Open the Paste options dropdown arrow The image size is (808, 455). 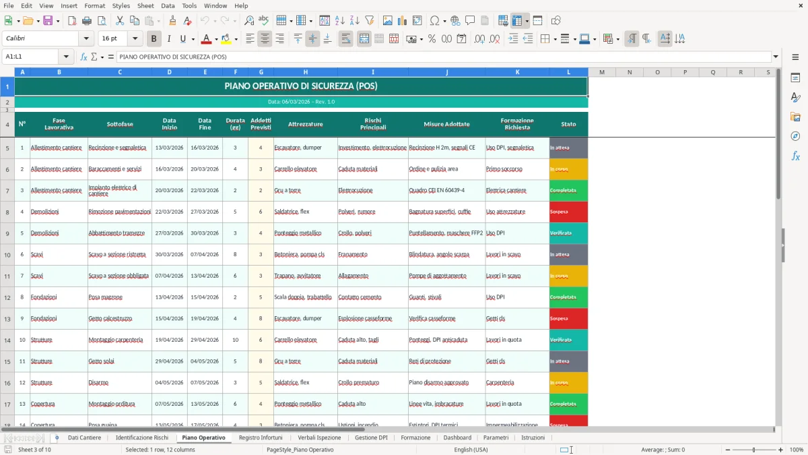click(158, 21)
